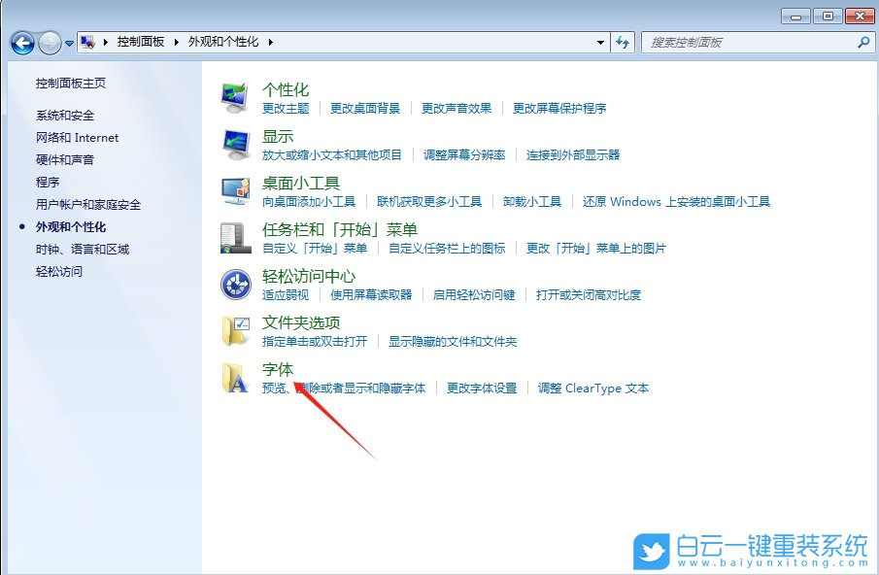Screen dimensions: 879x575
Task: Click the 字体 (Fonts) icon
Action: coord(234,378)
